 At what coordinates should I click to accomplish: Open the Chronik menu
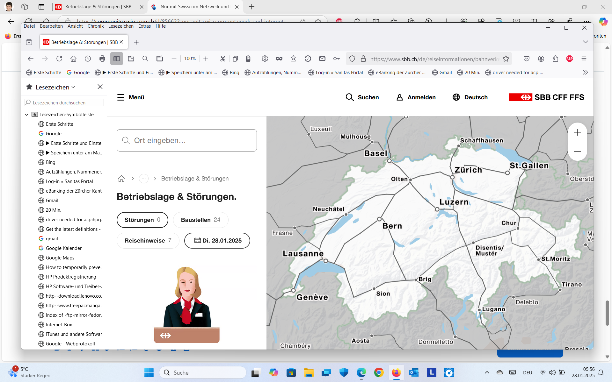click(95, 26)
